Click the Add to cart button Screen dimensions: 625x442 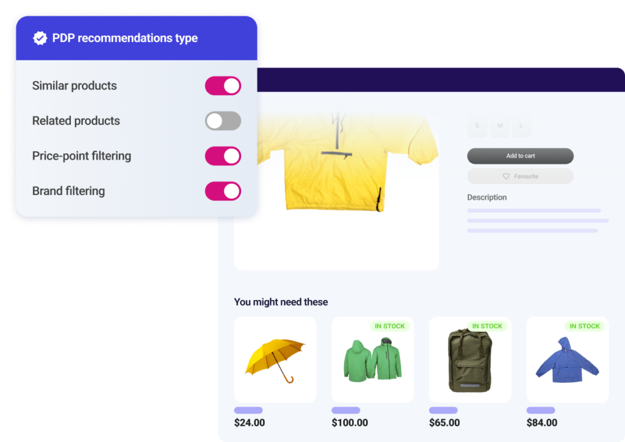point(520,155)
